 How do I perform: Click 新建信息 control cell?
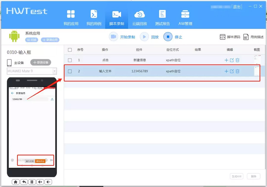140,60
